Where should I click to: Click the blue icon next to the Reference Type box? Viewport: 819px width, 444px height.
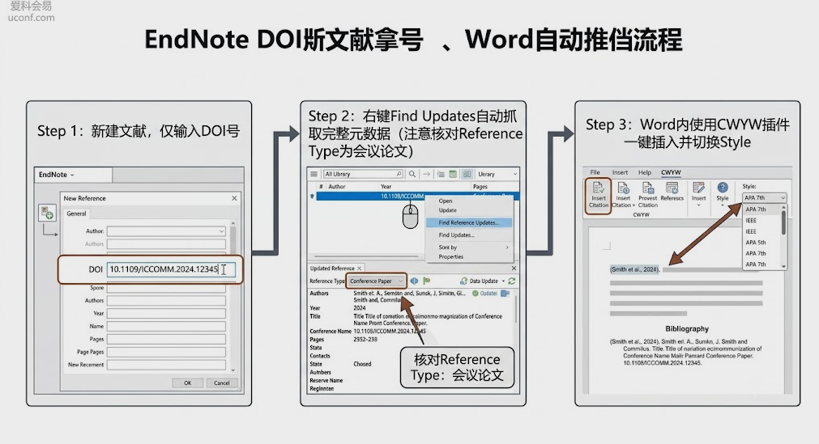pos(414,281)
